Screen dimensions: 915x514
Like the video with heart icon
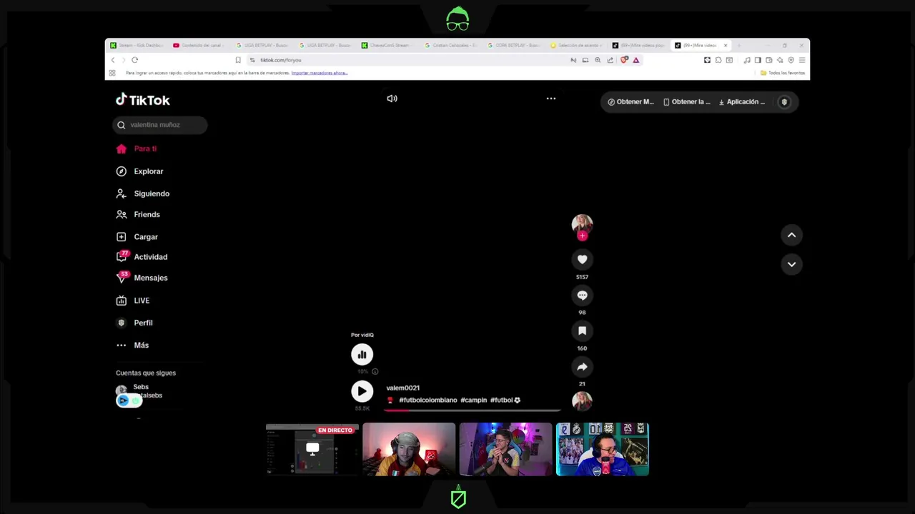(582, 259)
